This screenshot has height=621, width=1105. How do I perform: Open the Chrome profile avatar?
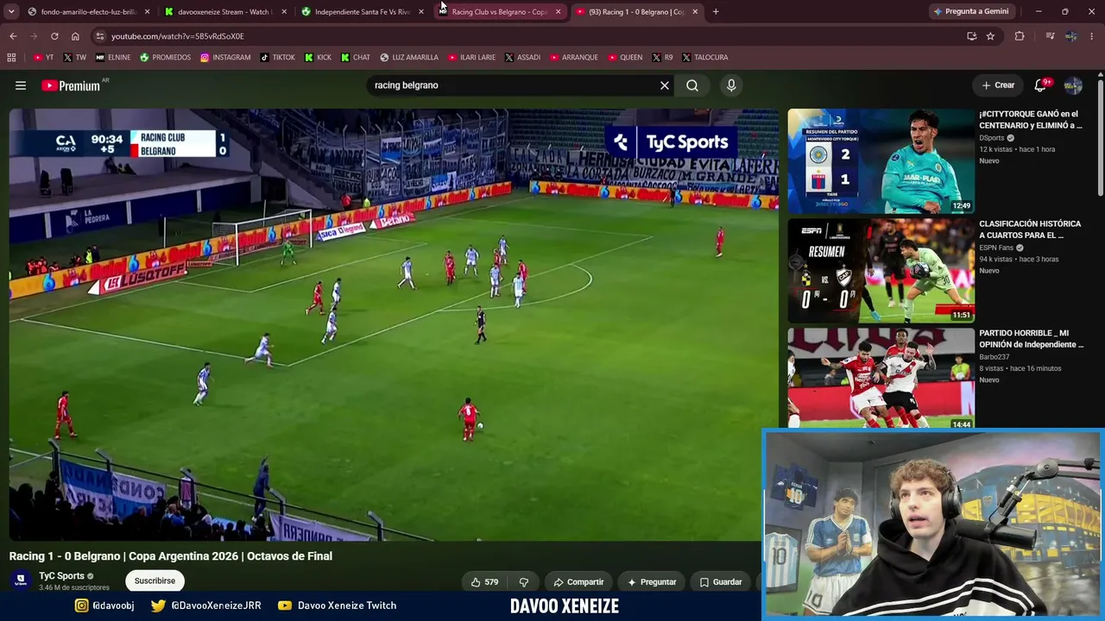pyautogui.click(x=1070, y=36)
